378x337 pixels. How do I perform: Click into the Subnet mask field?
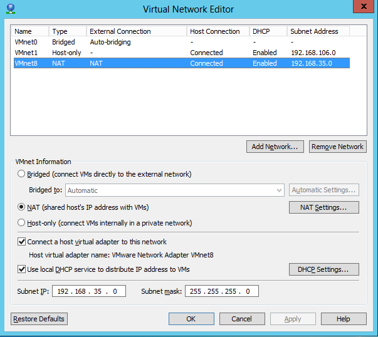coord(222,291)
